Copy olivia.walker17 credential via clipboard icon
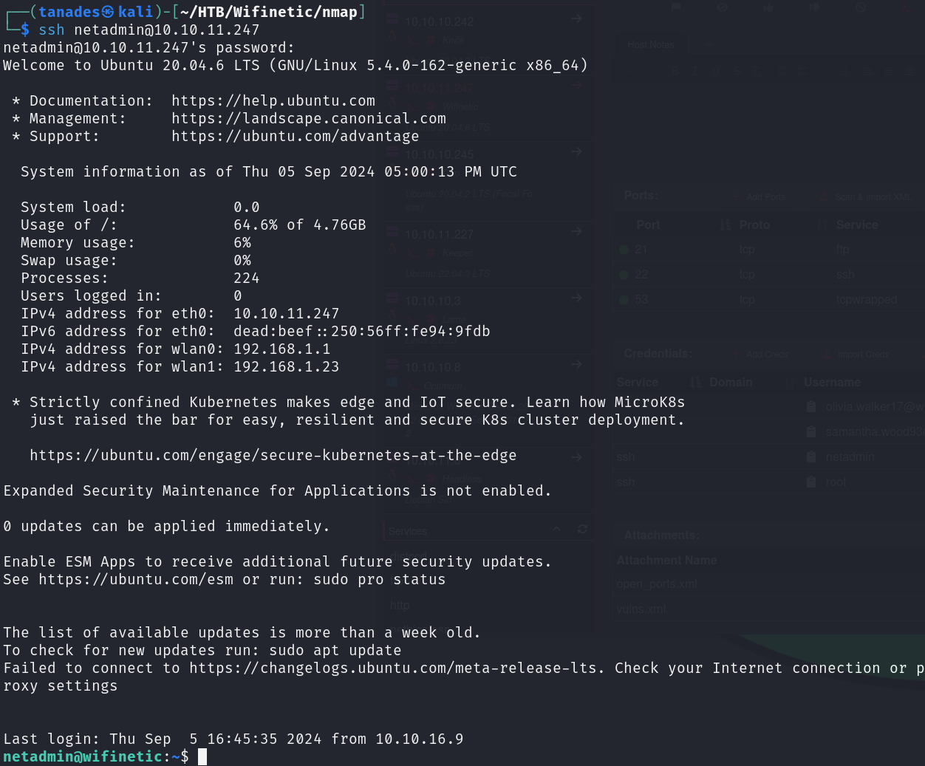 [811, 407]
